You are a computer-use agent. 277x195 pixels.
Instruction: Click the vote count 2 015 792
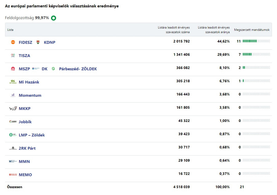click(x=181, y=41)
